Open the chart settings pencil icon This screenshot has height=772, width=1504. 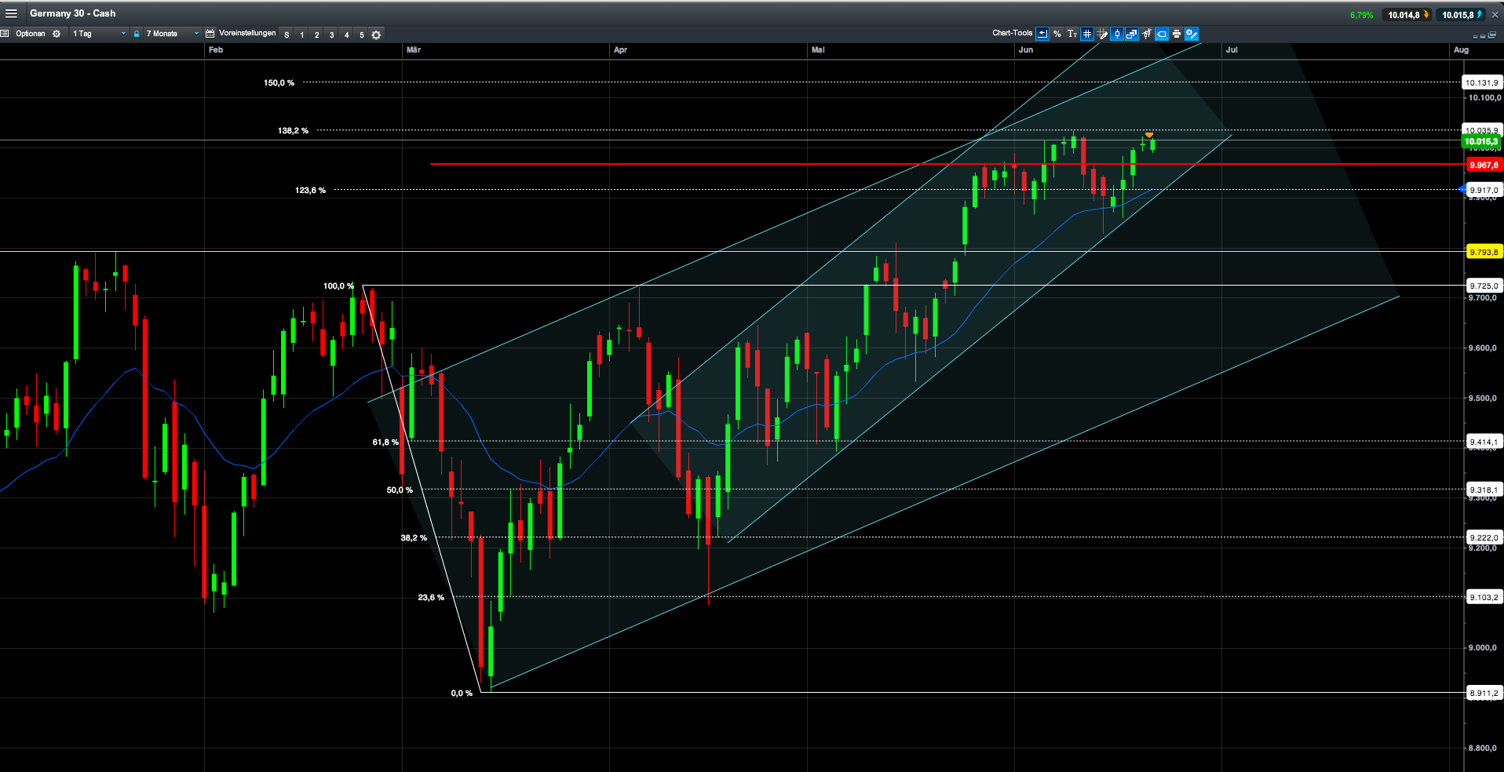1192,34
